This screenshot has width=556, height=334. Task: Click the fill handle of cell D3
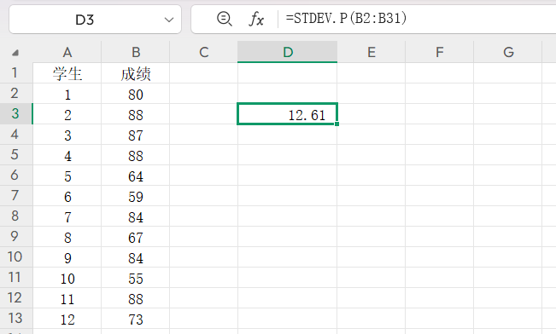coord(337,124)
